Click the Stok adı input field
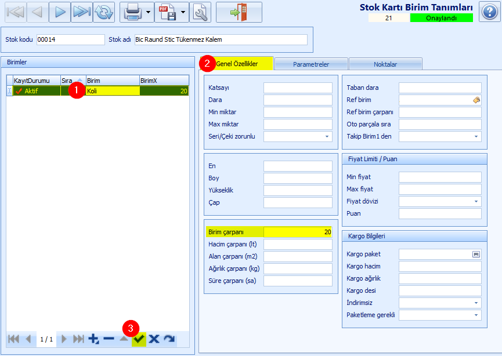This screenshot has height=356, width=502. click(221, 39)
